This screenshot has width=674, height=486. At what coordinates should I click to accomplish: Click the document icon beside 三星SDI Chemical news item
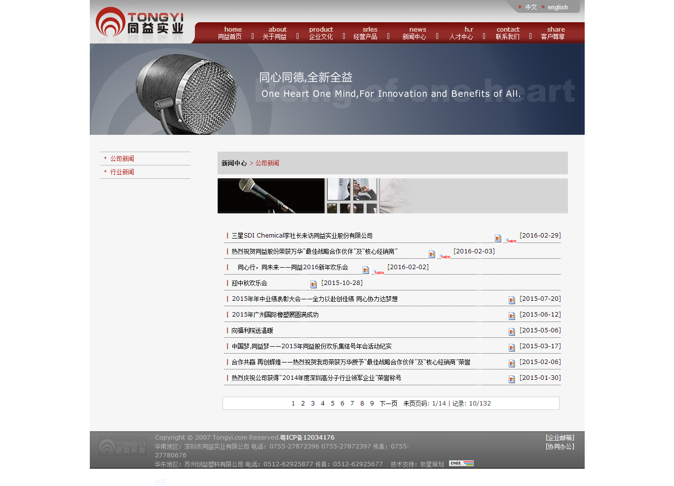point(497,238)
